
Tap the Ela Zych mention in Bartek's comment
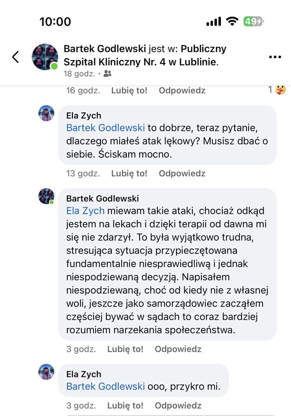point(85,211)
